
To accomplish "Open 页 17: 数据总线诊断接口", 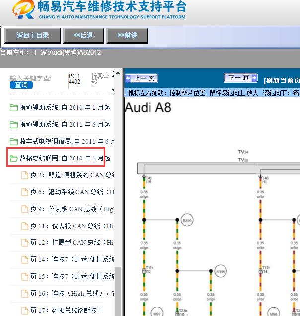I will click(x=67, y=310).
